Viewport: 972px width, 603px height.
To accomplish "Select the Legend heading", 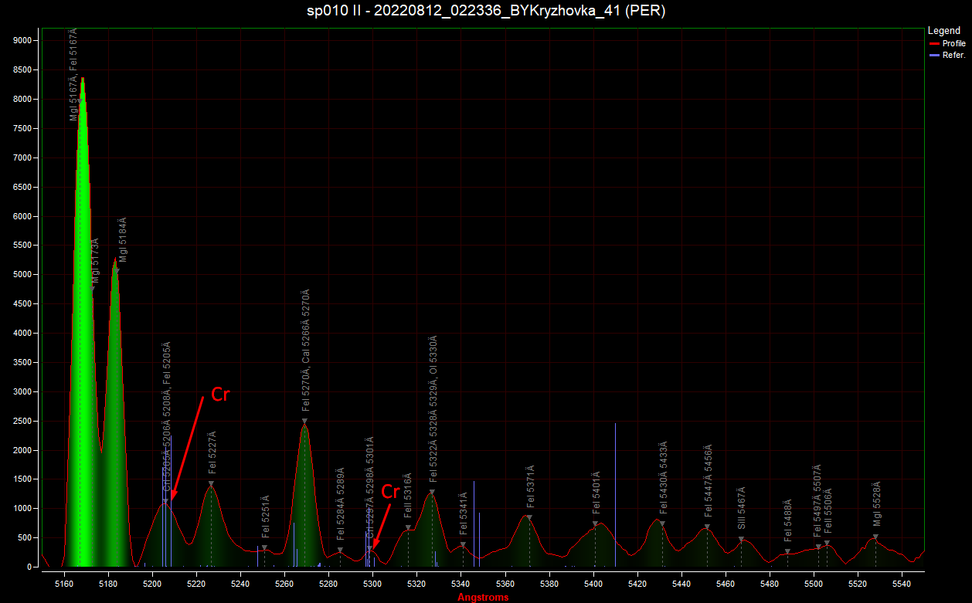I will click(x=944, y=31).
